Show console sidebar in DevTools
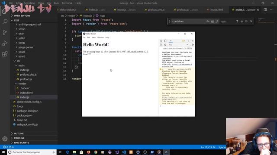Screen dimensions: 277x155 (x=161, y=45)
